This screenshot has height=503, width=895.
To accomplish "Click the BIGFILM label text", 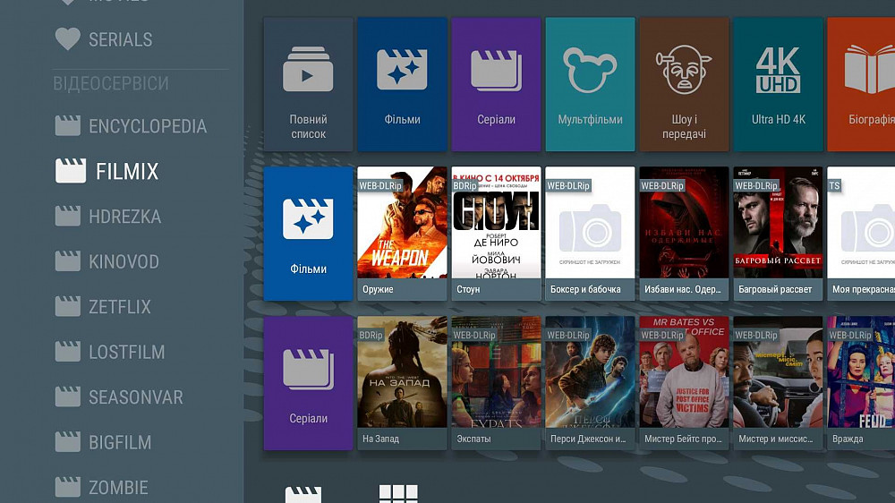I will [120, 442].
